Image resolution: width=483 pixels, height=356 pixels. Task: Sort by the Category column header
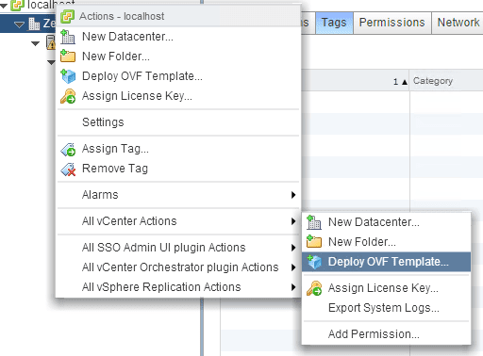[433, 81]
